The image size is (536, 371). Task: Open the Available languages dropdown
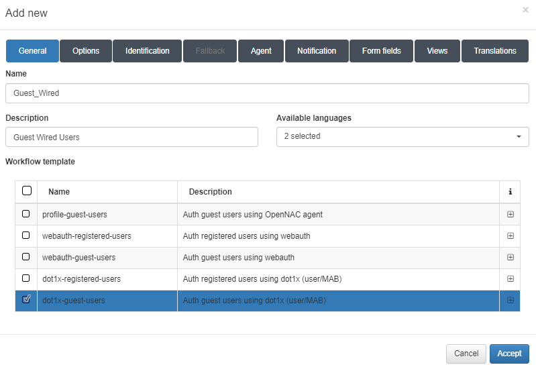403,137
